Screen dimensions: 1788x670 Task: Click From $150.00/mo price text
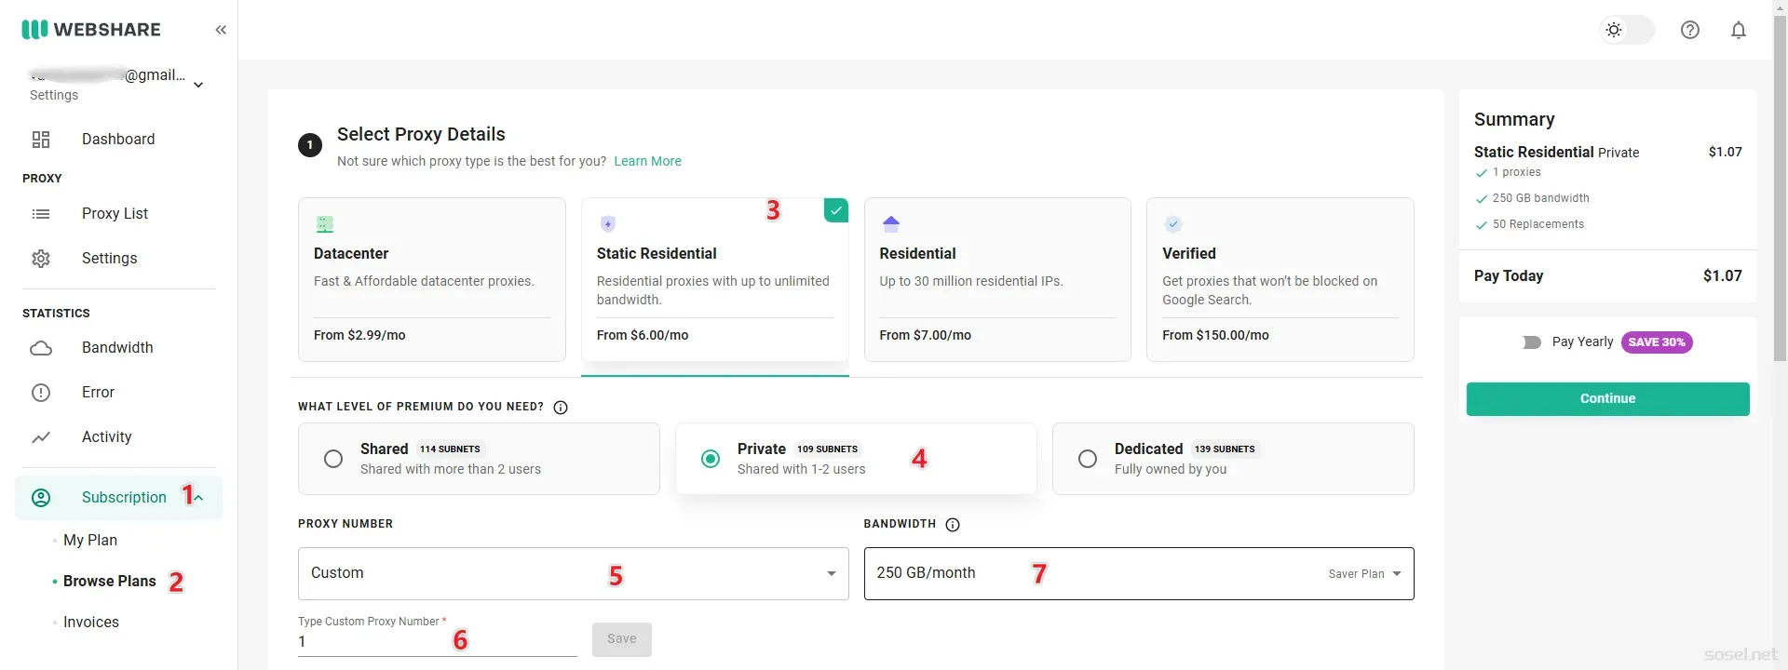(x=1215, y=336)
